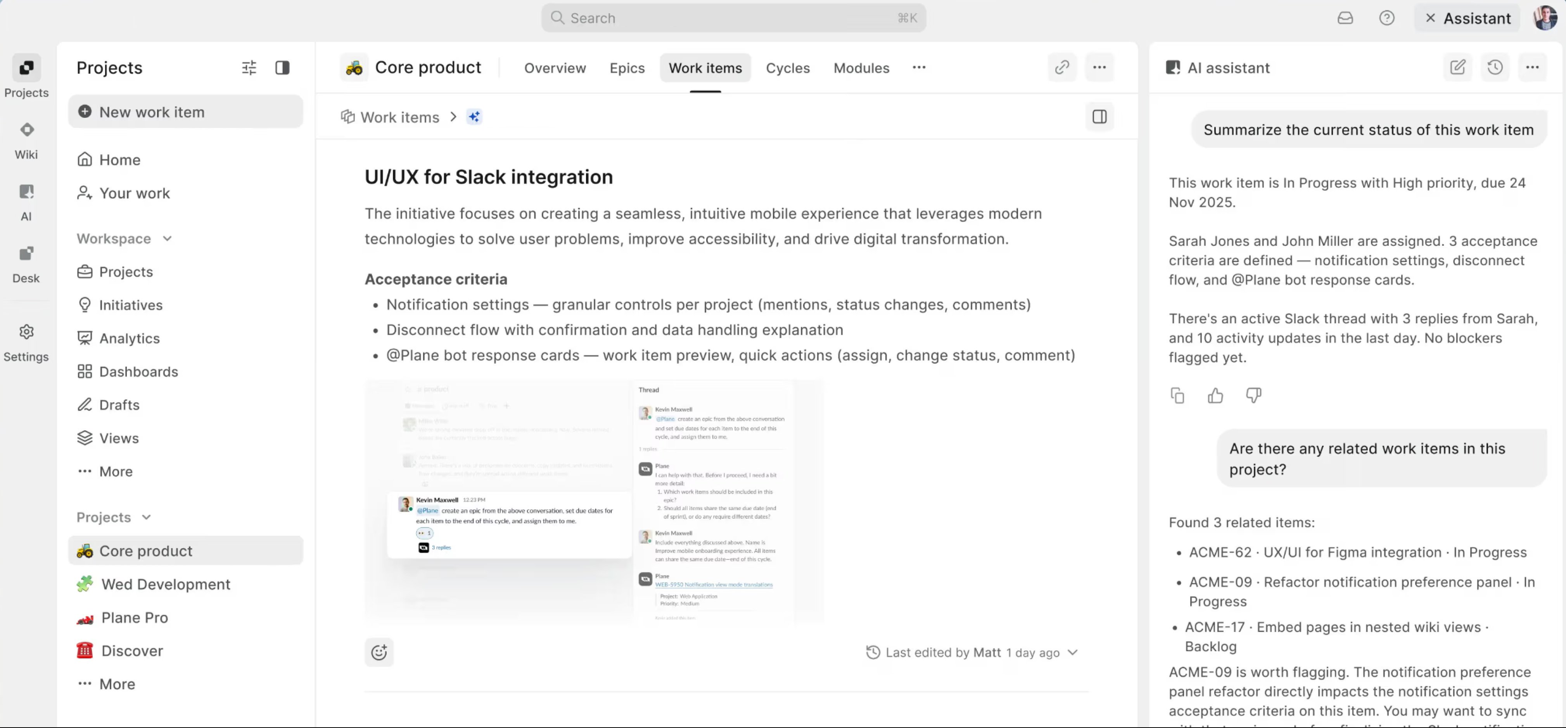
Task: Toggle the work item detail side panel
Action: coord(1099,117)
